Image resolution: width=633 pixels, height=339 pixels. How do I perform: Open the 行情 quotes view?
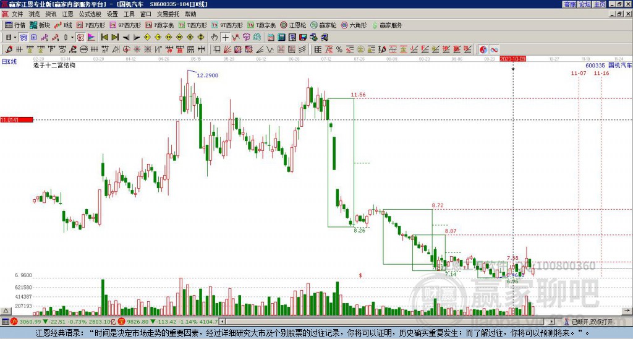pos(15,25)
